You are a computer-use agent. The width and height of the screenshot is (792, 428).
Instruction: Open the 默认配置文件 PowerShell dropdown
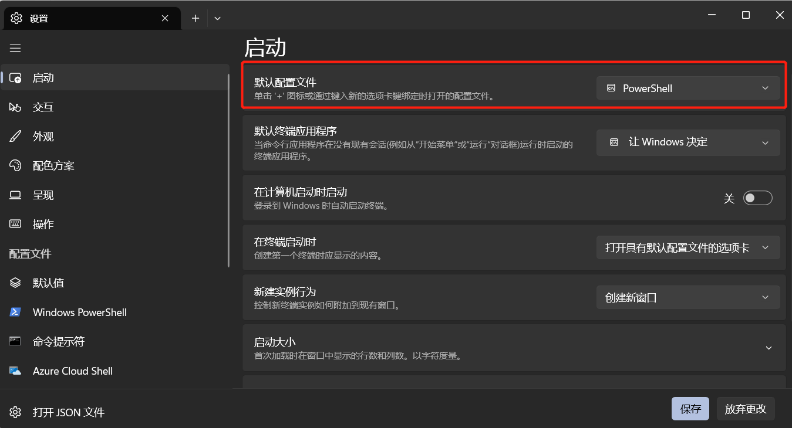pos(688,88)
